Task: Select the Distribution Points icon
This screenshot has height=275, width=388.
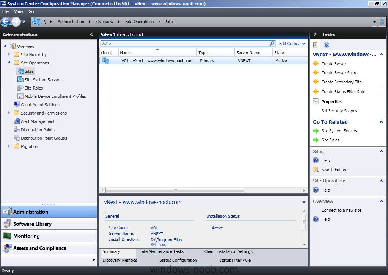Action: tap(17, 129)
